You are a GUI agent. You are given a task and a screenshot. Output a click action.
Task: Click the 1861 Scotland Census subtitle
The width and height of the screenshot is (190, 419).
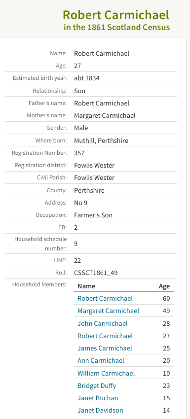pyautogui.click(x=116, y=27)
